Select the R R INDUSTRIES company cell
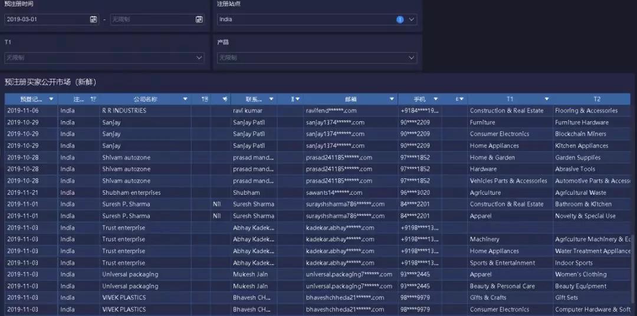The width and height of the screenshot is (637, 316). click(124, 111)
